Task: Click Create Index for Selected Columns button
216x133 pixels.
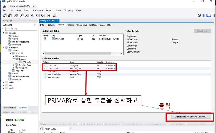Action: click(191, 117)
